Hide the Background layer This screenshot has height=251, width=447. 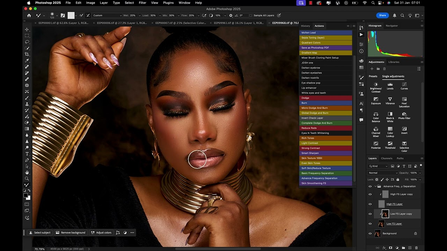point(370,234)
